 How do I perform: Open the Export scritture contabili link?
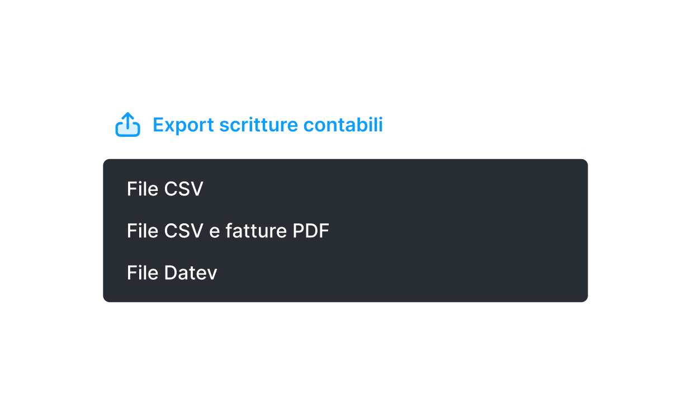(x=267, y=125)
